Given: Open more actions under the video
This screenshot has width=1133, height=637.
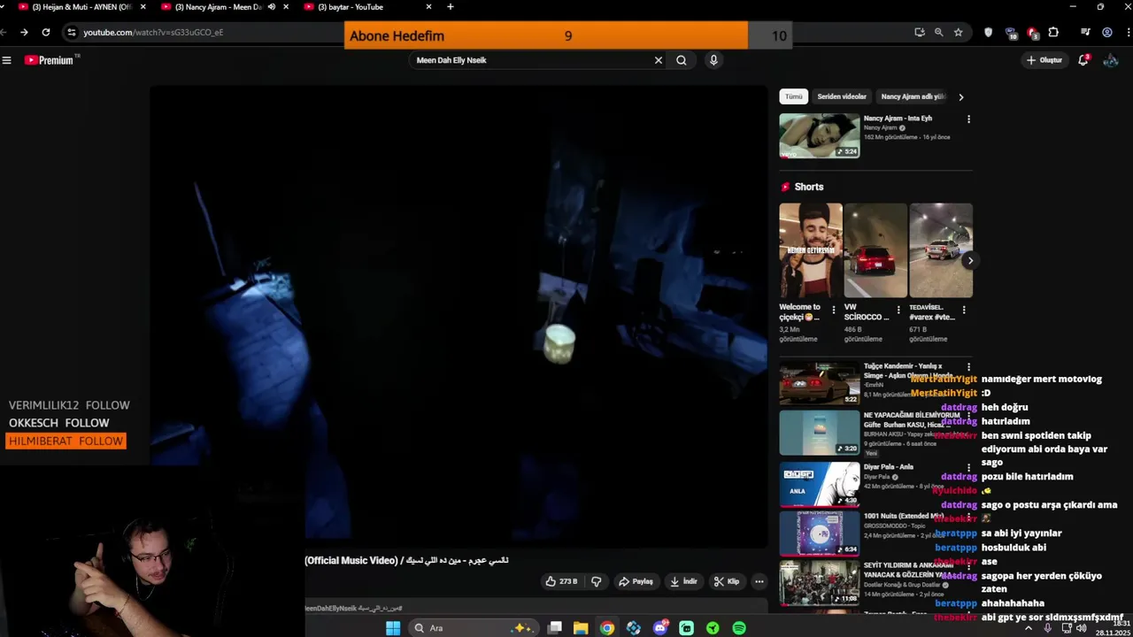Looking at the screenshot, I should [759, 581].
